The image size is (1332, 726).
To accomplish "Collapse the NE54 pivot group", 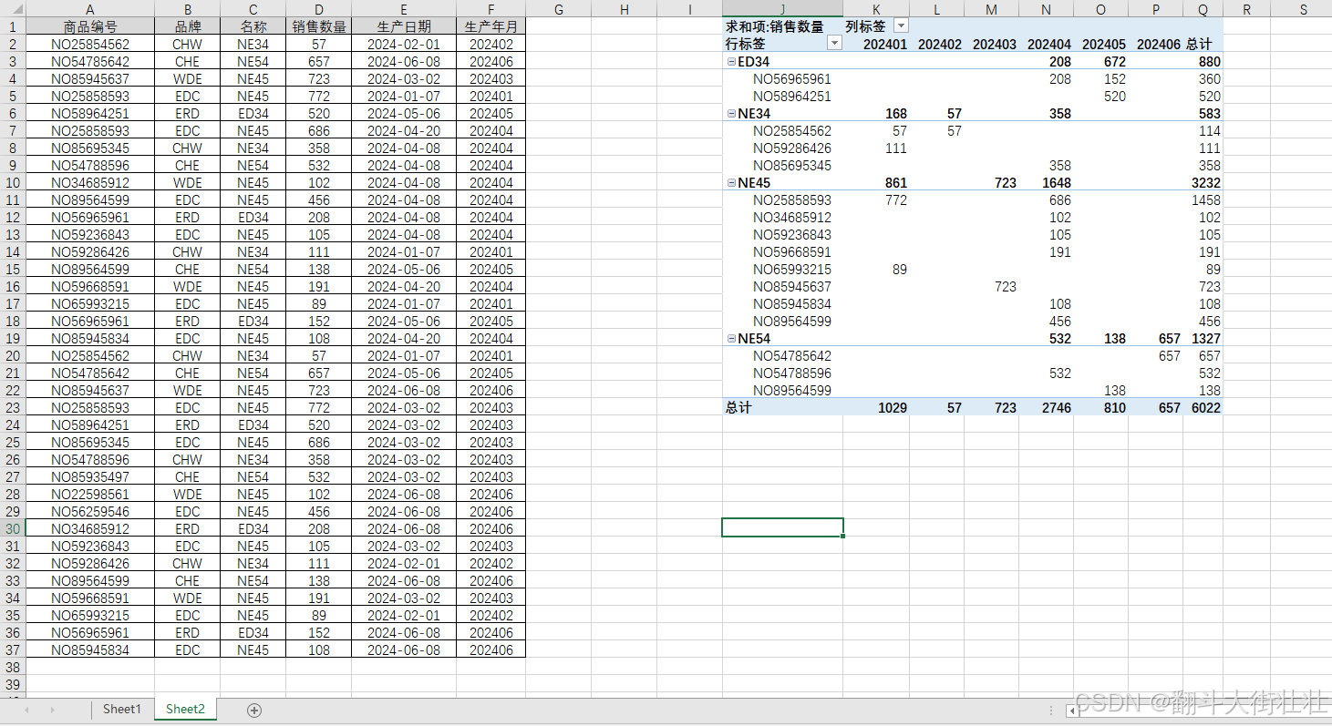I will click(731, 339).
